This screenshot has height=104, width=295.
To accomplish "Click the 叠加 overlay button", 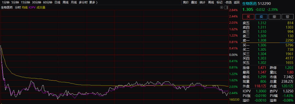I will click(x=194, y=2).
